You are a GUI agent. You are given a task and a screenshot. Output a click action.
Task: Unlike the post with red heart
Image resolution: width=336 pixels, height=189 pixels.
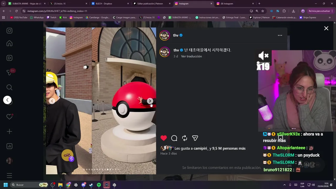pyautogui.click(x=164, y=138)
